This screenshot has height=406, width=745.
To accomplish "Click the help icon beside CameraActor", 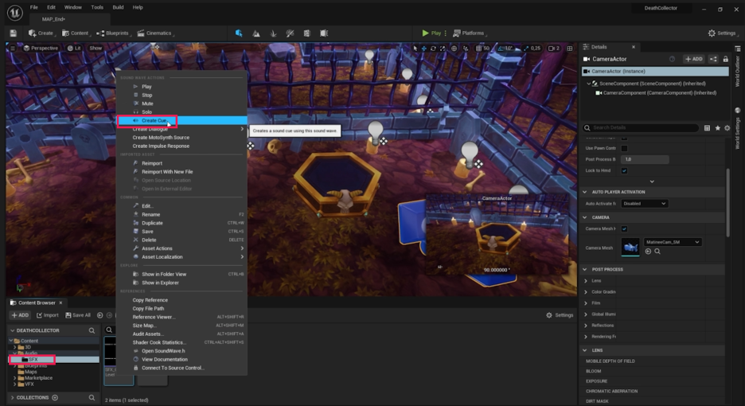I will click(673, 59).
